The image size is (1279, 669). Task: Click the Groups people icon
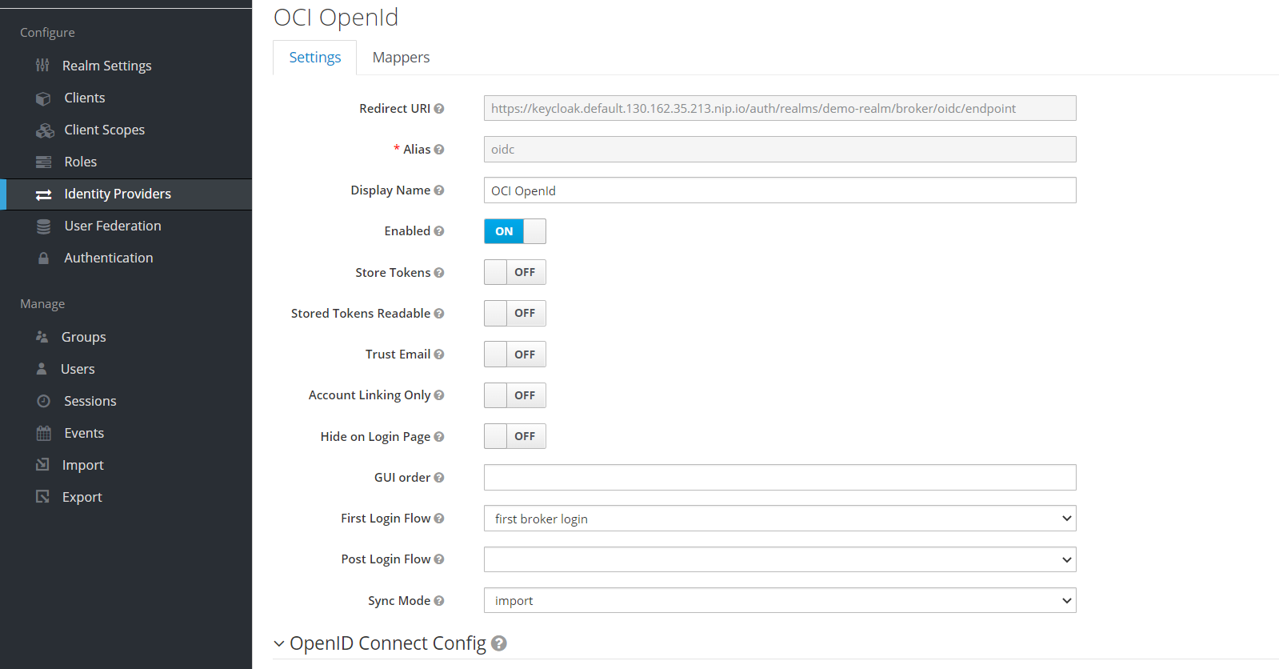tap(42, 337)
